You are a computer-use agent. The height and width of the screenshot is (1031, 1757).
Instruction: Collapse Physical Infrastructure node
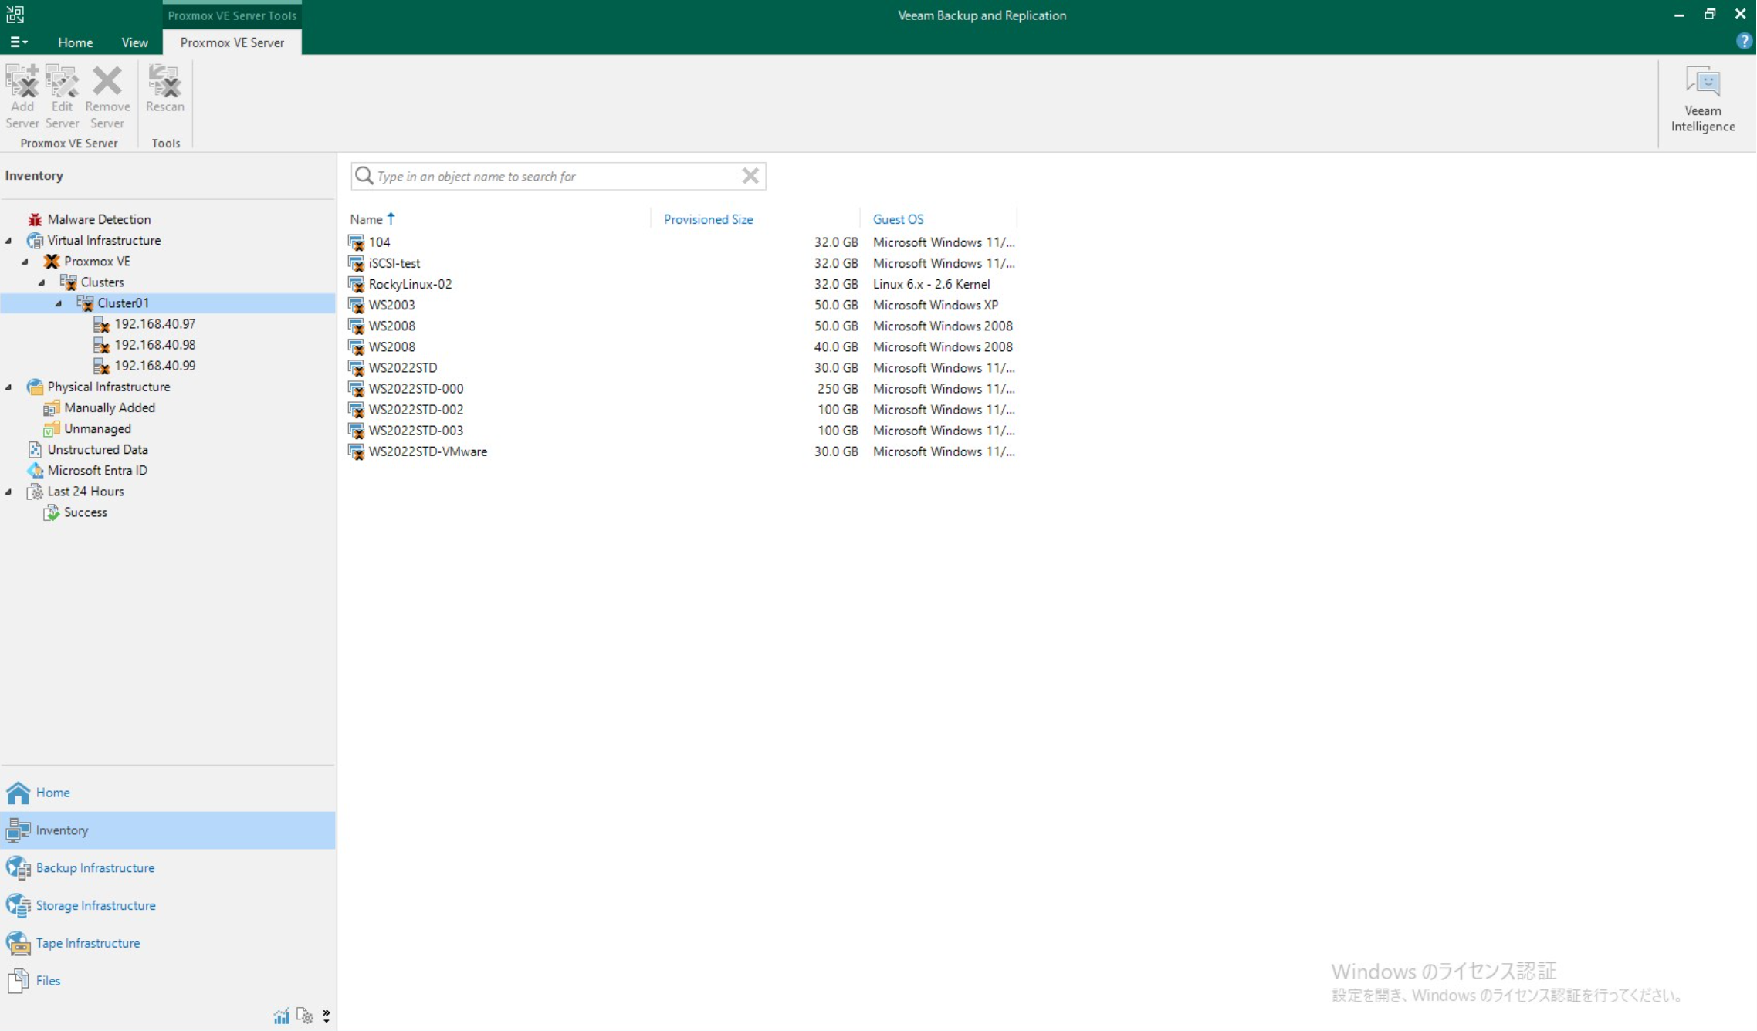(x=9, y=387)
